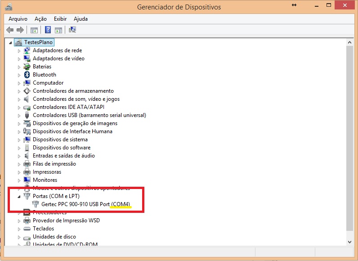Click the Impressoras category icon
The width and height of the screenshot is (358, 261).
pos(27,172)
